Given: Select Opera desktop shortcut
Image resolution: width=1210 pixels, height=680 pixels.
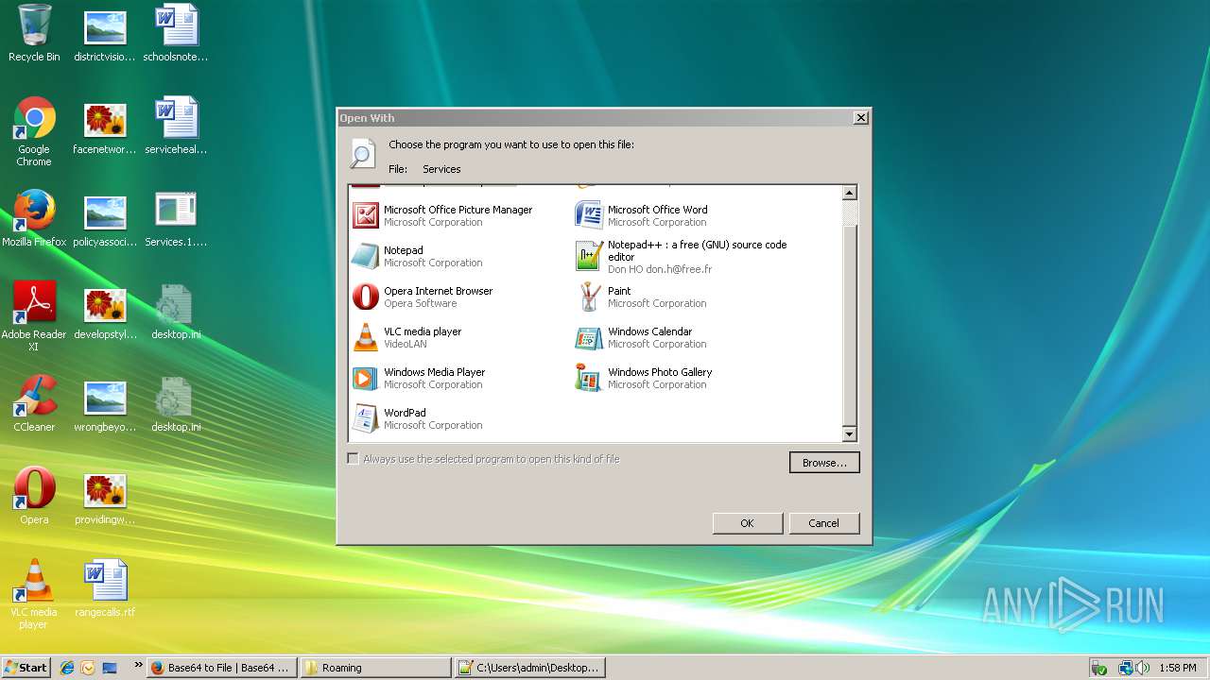Looking at the screenshot, I should 34,496.
